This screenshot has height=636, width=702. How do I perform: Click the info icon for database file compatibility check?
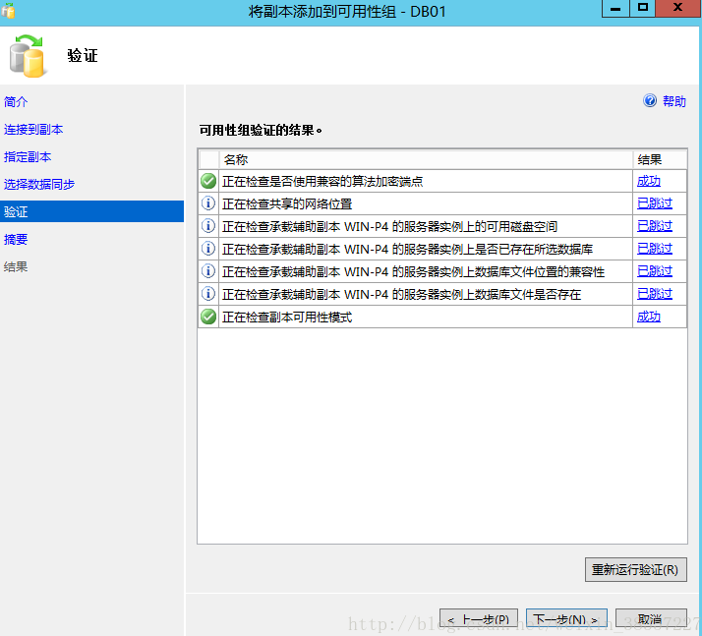tap(208, 271)
